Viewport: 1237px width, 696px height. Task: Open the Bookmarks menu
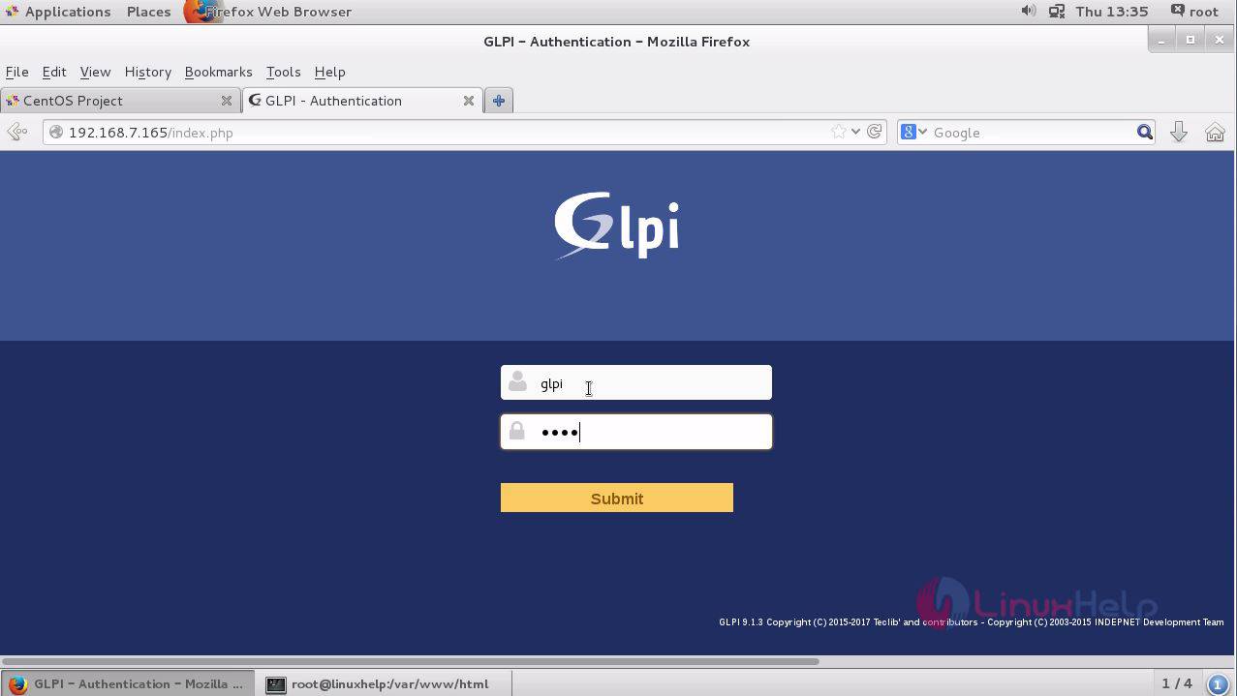(x=218, y=72)
